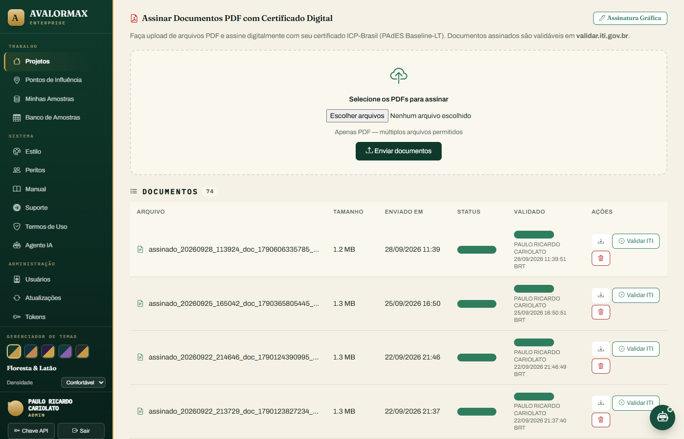This screenshot has width=684, height=439.
Task: Click the cloud upload icon in the dropzone
Action: tap(399, 76)
